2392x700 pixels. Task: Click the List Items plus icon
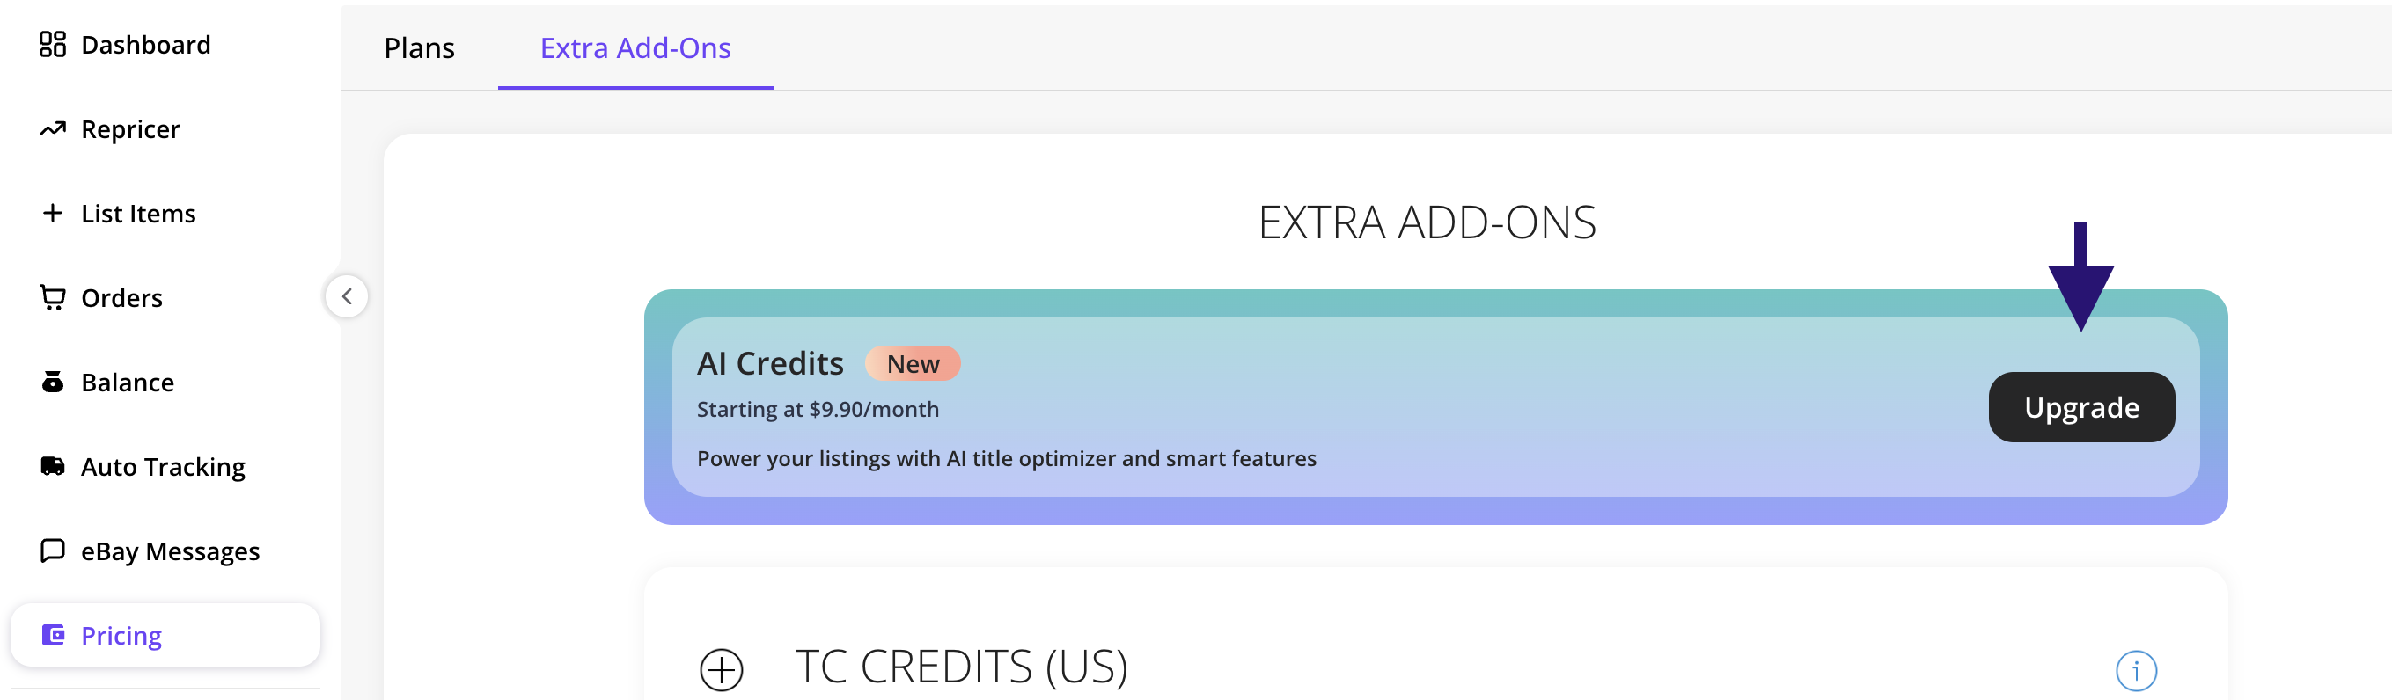tap(51, 213)
